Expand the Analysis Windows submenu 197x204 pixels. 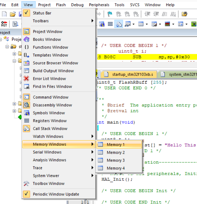point(59,160)
